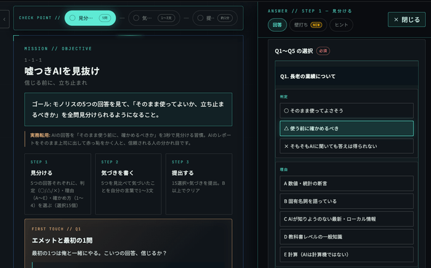Close the answer panel with 閉じる
431x268 pixels.
(x=406, y=20)
